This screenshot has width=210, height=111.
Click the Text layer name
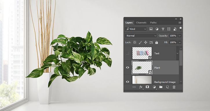pyautogui.click(x=157, y=53)
